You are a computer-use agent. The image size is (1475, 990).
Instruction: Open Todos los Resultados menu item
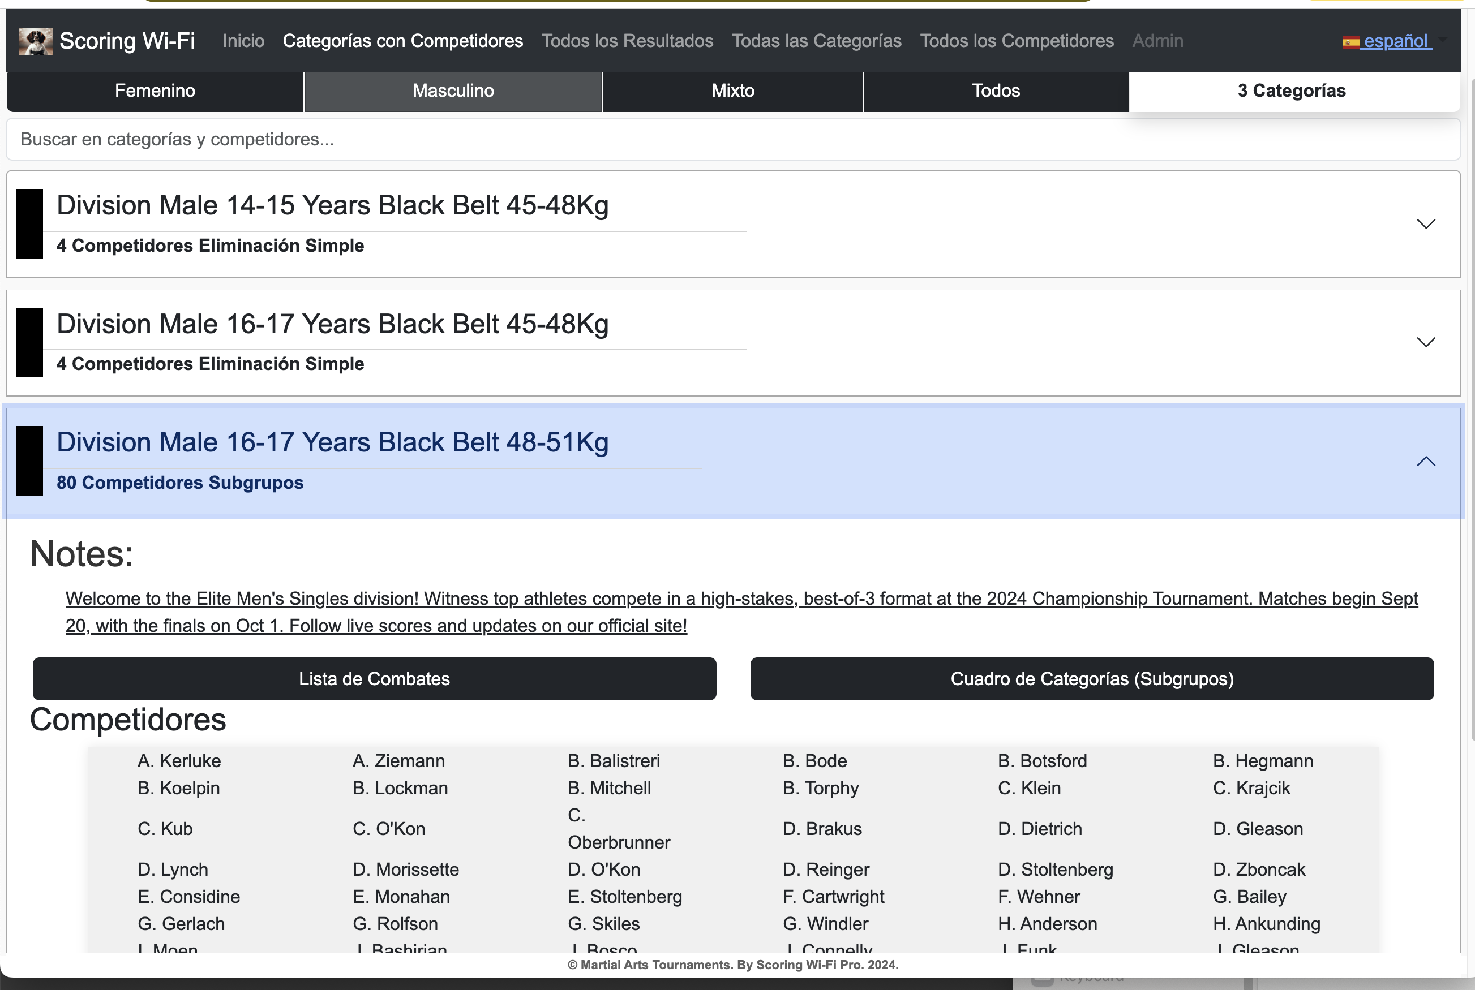point(627,41)
